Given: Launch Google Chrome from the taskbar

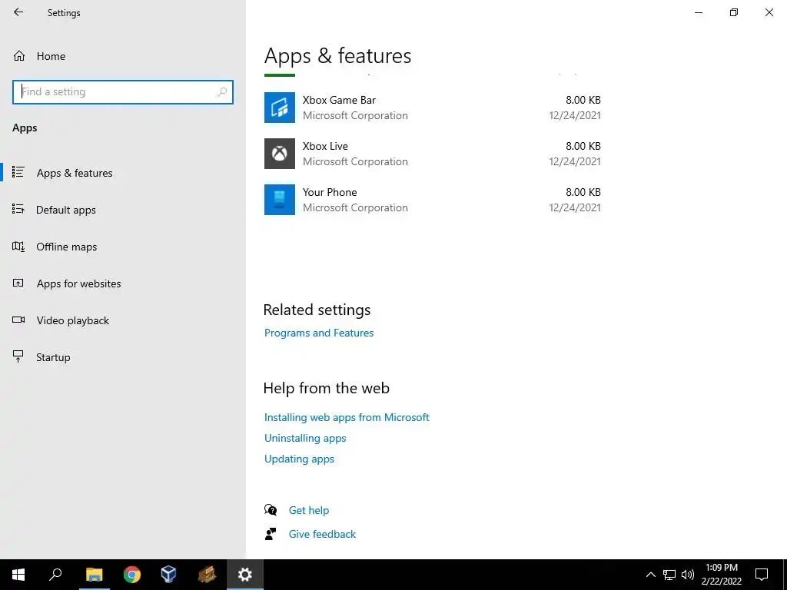Looking at the screenshot, I should coord(132,575).
